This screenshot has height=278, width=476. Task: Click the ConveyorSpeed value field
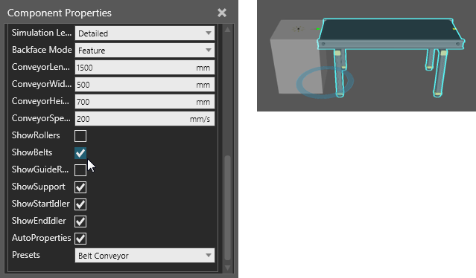point(145,119)
